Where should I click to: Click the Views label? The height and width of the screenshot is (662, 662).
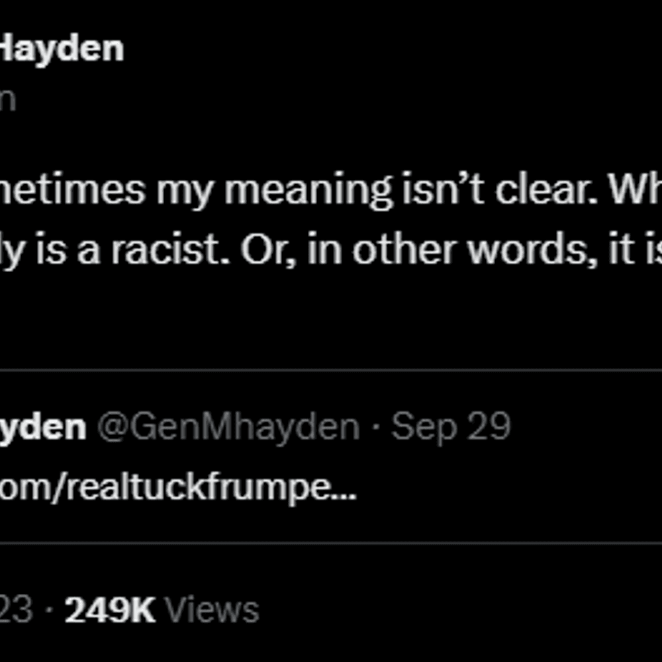tap(212, 609)
